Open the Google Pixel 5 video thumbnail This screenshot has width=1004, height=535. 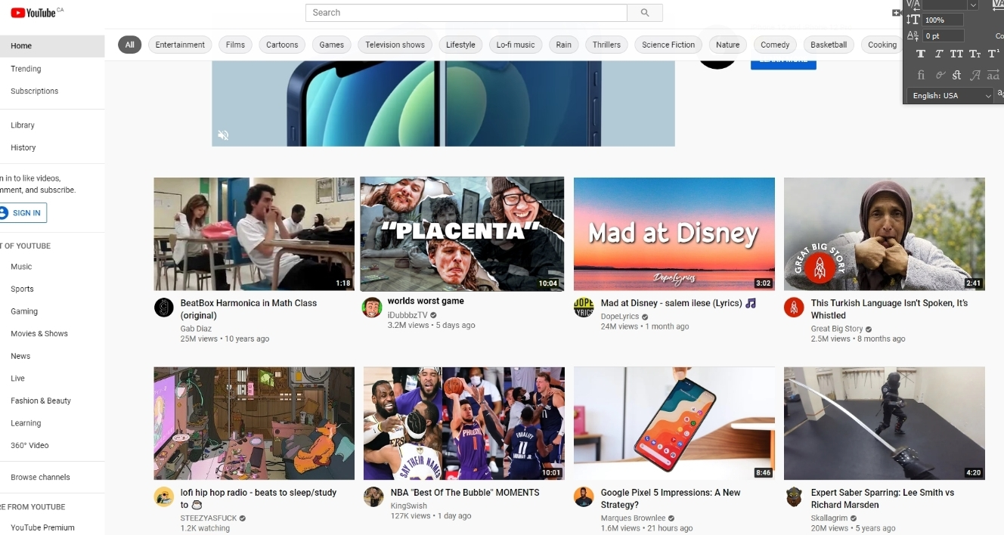[674, 423]
